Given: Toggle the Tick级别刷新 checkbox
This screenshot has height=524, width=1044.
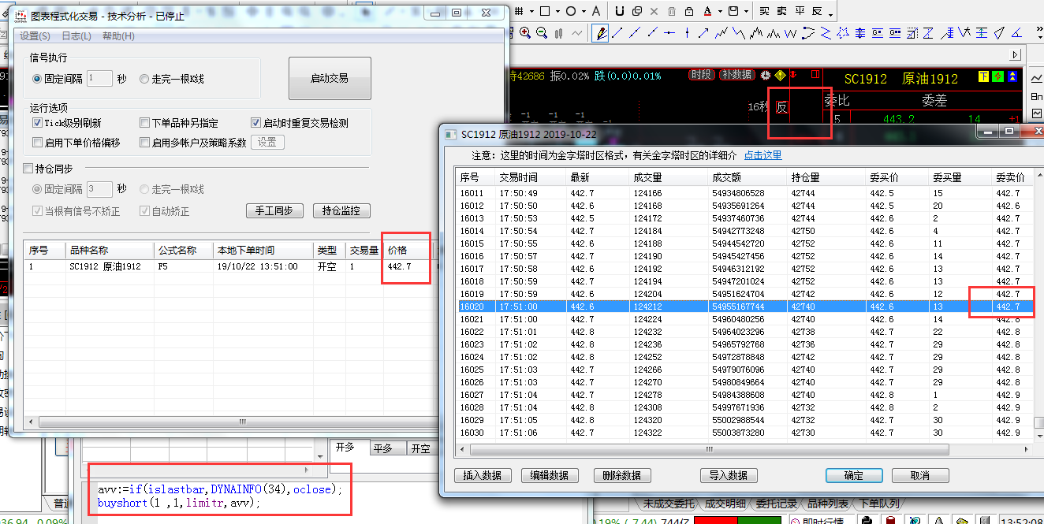Looking at the screenshot, I should click(x=38, y=123).
